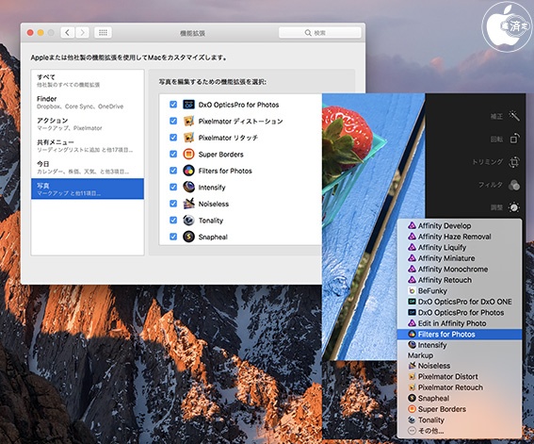Uncheck the Snapheal checkbox
This screenshot has width=534, height=444.
[x=173, y=237]
